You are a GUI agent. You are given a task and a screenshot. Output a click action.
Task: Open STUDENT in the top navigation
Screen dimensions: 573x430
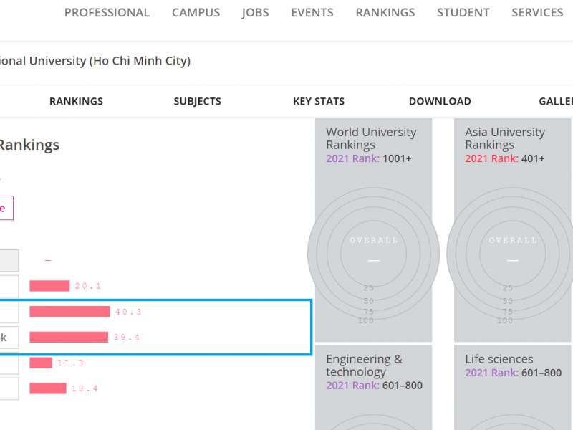tap(463, 13)
